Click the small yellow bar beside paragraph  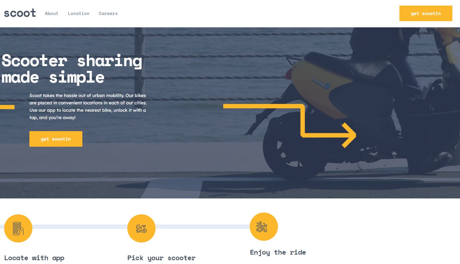[x=7, y=107]
